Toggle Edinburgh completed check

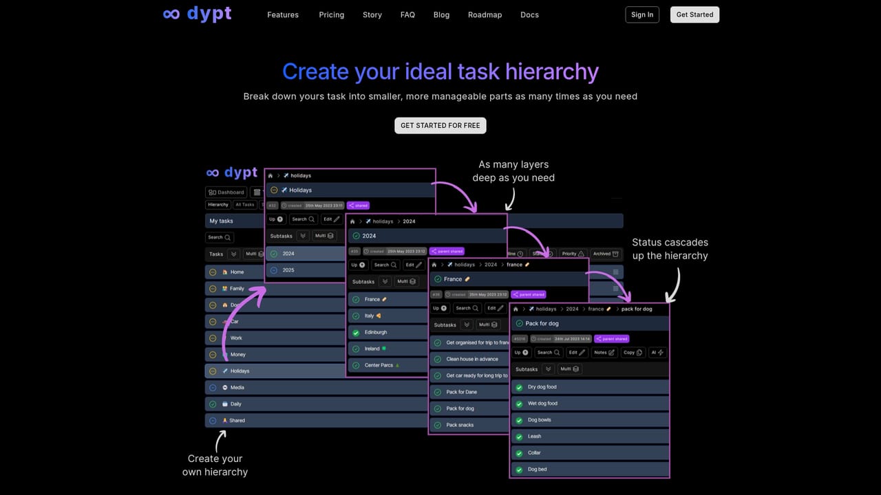pyautogui.click(x=356, y=332)
